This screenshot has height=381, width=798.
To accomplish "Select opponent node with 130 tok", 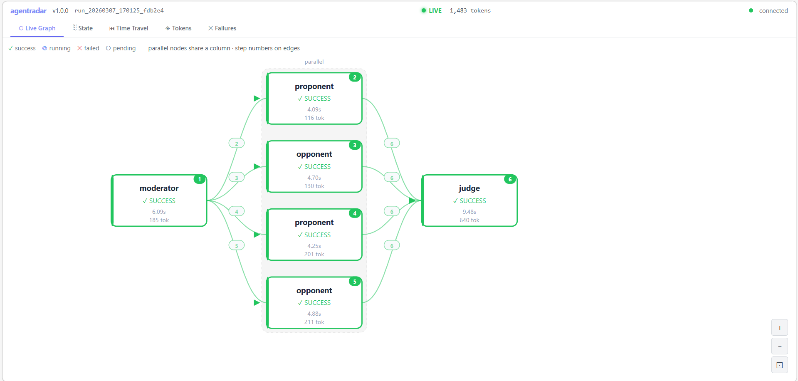I will point(314,166).
